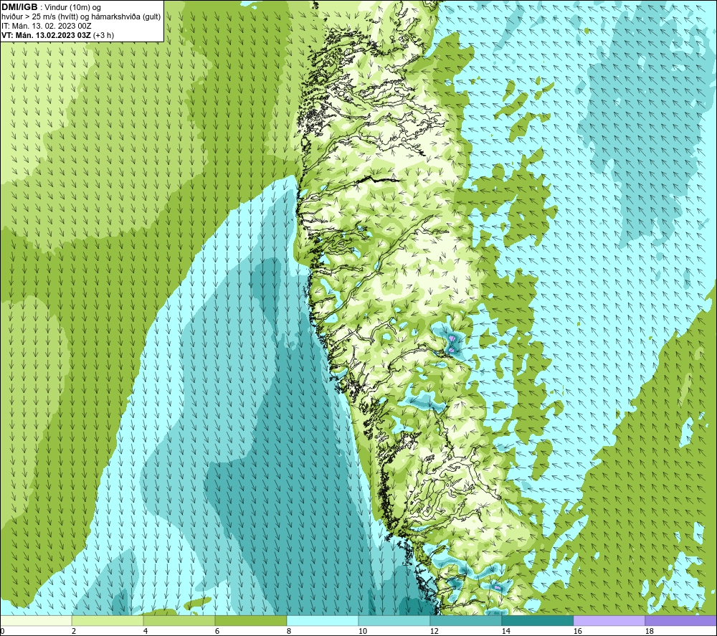The width and height of the screenshot is (717, 636).
Task: Click the legend scale value 8
Action: click(x=289, y=632)
